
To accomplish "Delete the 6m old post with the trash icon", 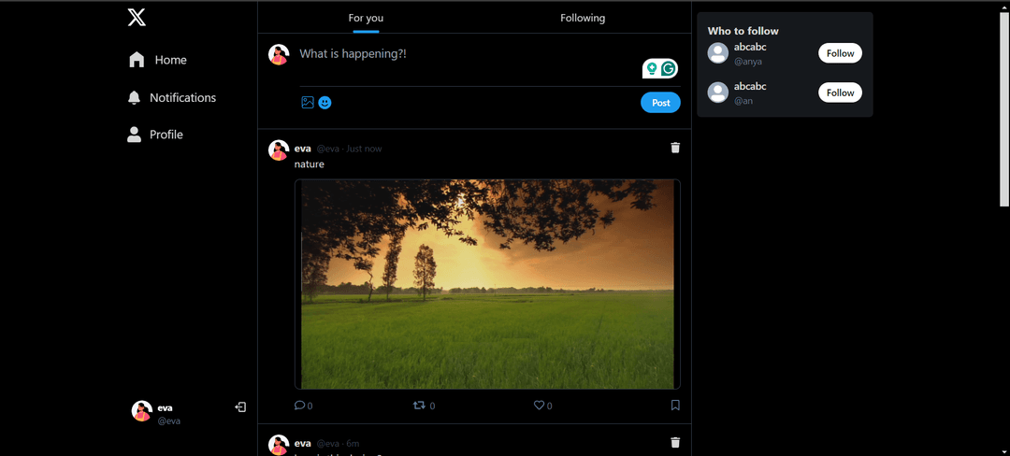I will tap(675, 443).
